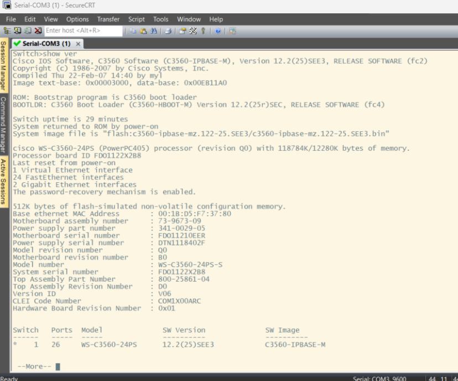Click the rightmost toolbar window icon
This screenshot has width=458, height=381.
(232, 31)
